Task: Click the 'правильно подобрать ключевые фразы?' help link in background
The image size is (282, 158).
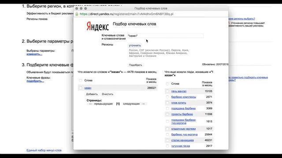Action: point(248,79)
